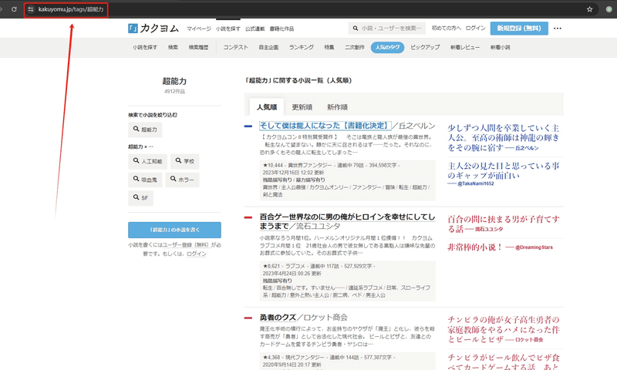The image size is (617, 370).
Task: Click the 4912作品 count under 超能力
Action: point(174,91)
